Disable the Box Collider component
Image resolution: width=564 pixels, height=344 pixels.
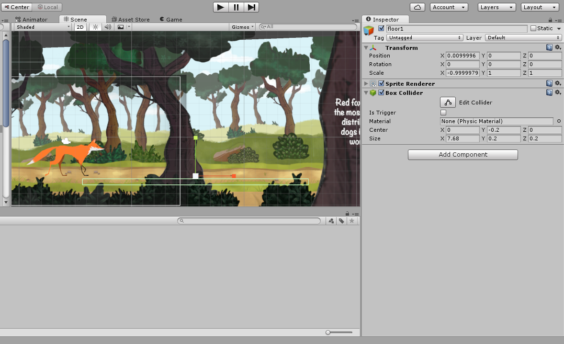(x=381, y=92)
